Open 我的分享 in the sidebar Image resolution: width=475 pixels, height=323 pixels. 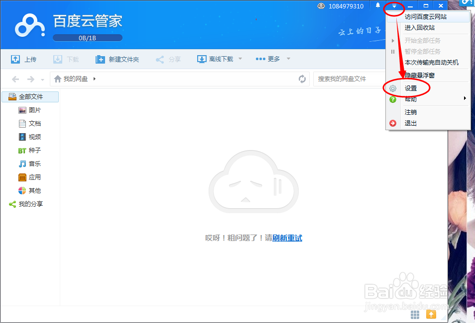pos(26,204)
